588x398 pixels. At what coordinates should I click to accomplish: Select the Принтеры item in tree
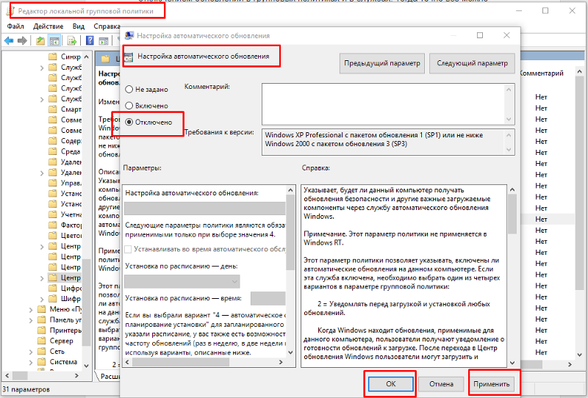(65, 330)
